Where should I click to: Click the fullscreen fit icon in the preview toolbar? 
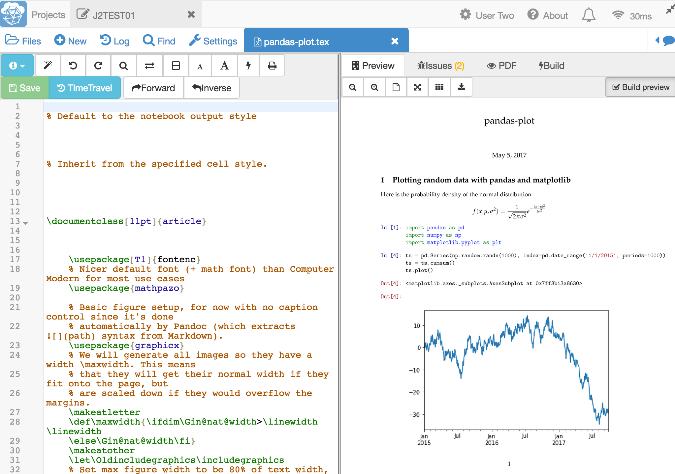tap(417, 87)
